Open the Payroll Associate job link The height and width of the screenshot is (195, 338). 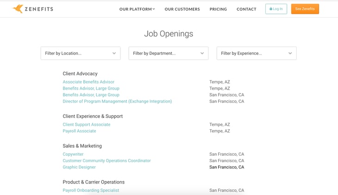tap(79, 131)
